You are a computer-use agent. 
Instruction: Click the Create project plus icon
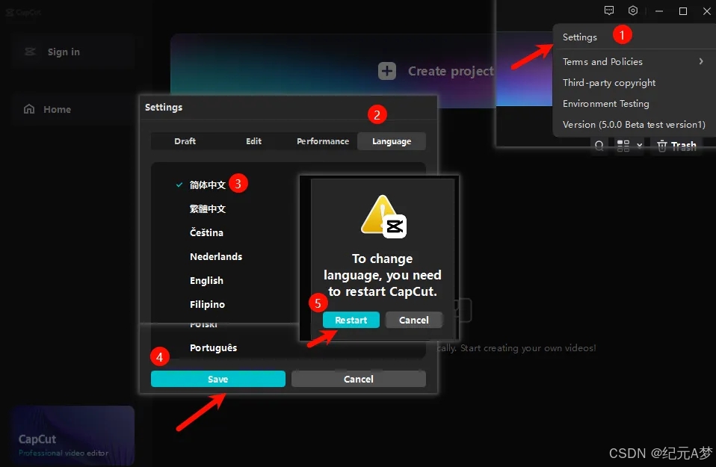coord(386,71)
